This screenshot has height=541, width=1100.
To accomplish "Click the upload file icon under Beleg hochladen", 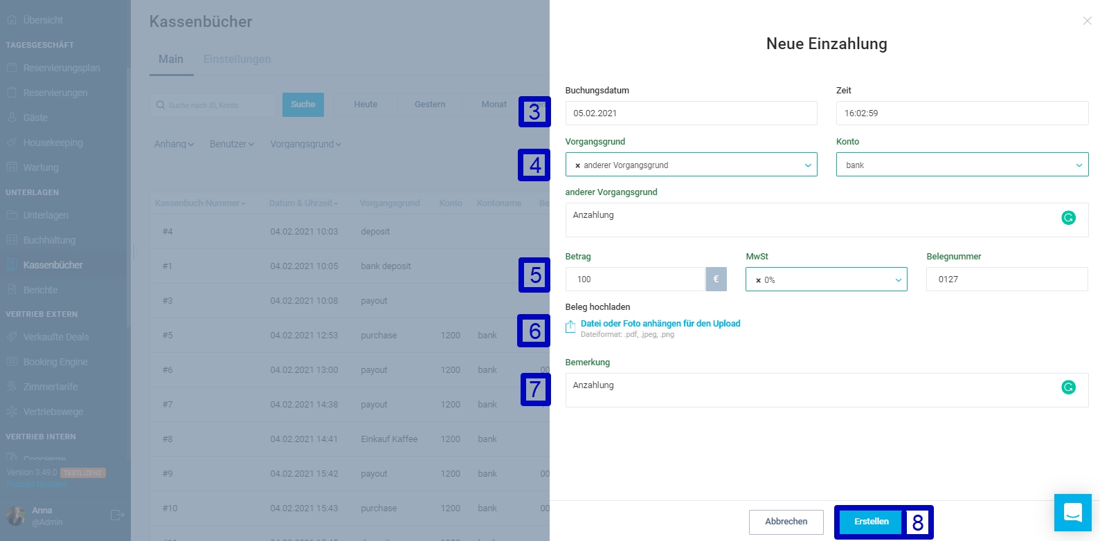I will pyautogui.click(x=570, y=327).
